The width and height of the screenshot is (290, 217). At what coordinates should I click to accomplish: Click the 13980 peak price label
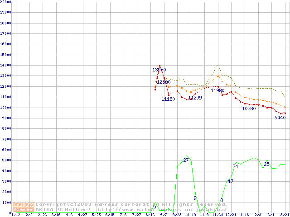click(x=159, y=70)
